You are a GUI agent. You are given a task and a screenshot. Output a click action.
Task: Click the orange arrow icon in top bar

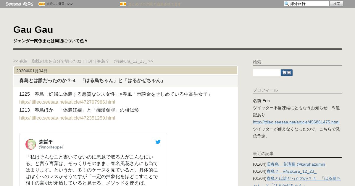tap(123, 4)
